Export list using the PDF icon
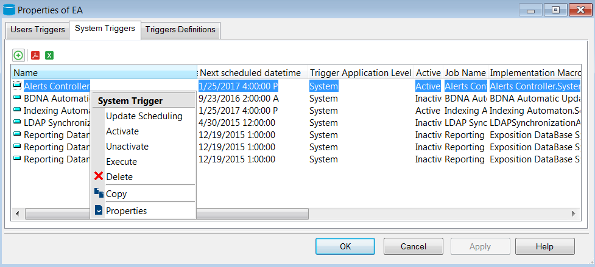The height and width of the screenshot is (267, 595). point(35,55)
